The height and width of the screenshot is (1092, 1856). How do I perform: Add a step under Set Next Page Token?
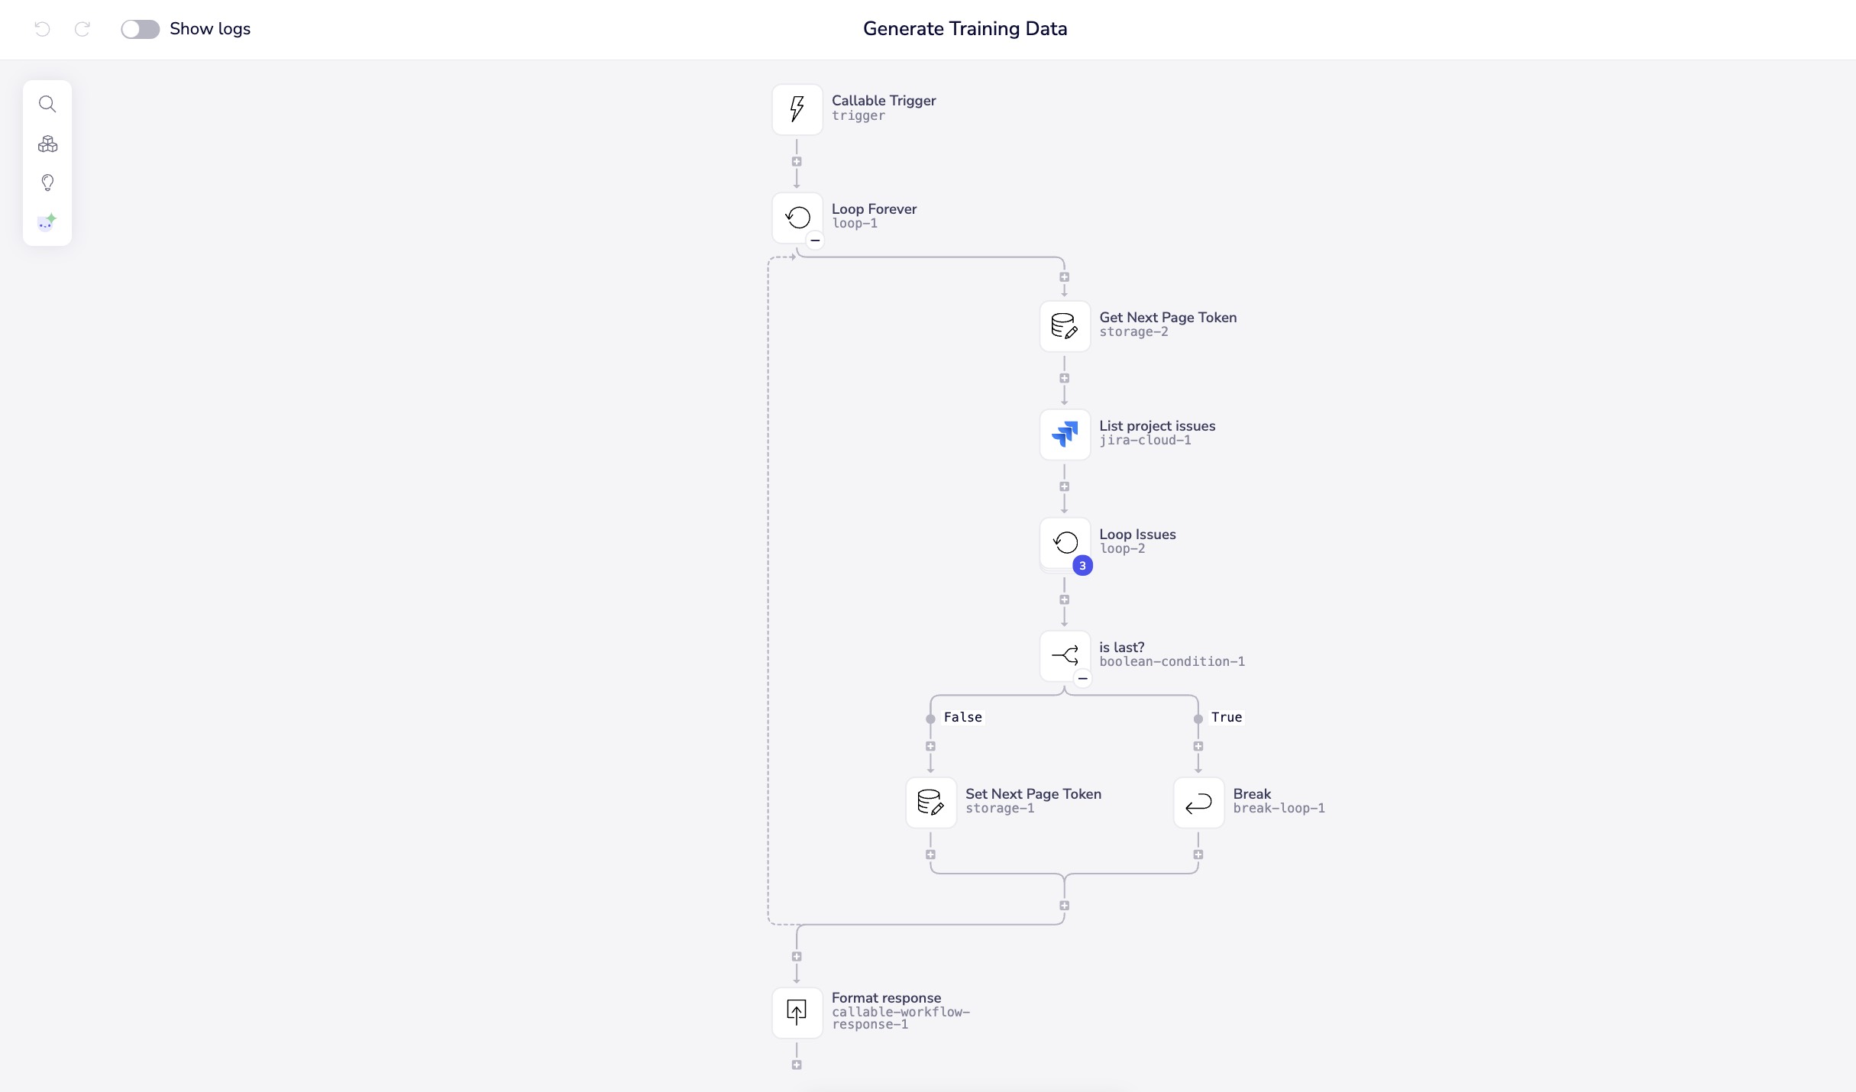point(930,855)
